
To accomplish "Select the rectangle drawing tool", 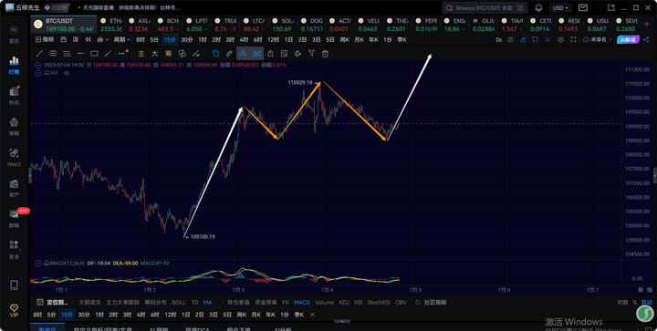I will tap(94, 54).
